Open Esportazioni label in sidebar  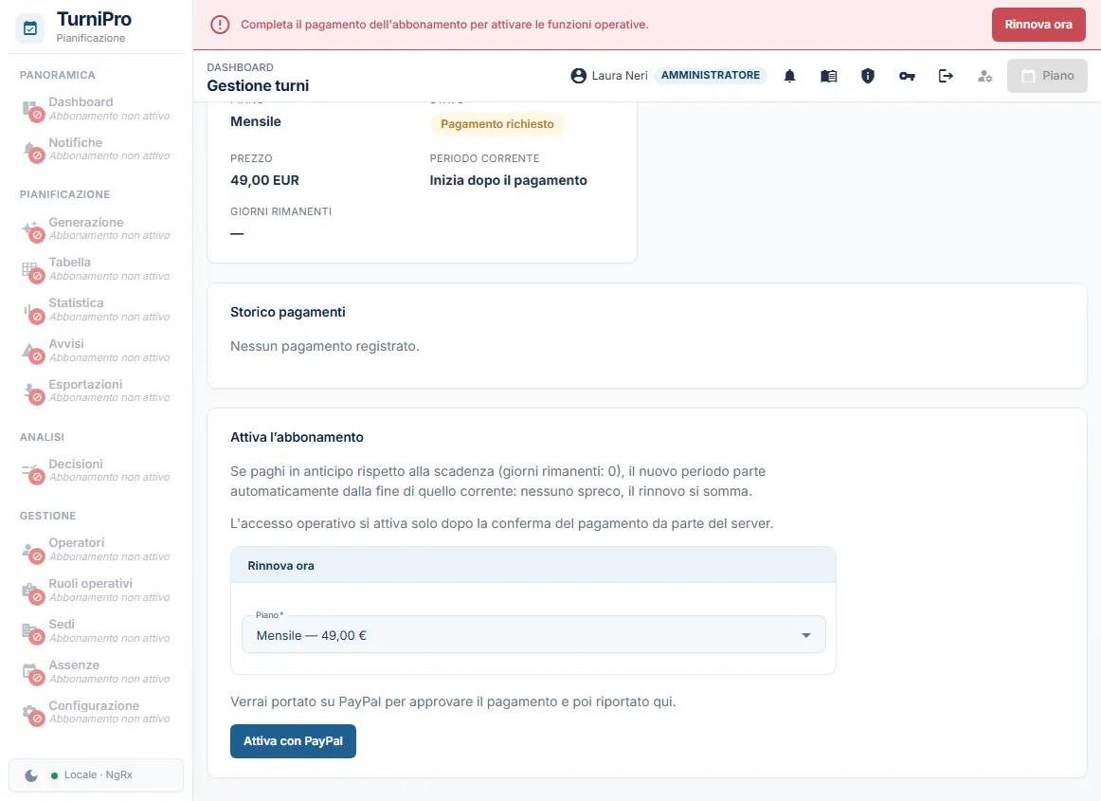point(85,384)
